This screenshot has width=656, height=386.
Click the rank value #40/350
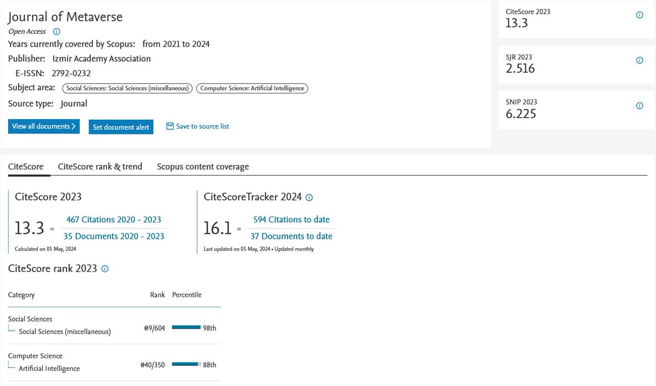click(x=153, y=365)
